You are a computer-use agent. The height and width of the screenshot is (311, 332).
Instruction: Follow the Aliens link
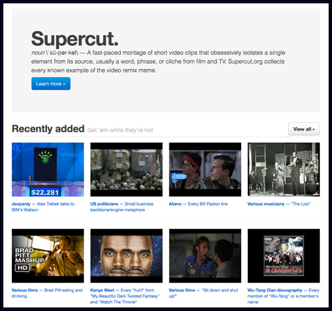[175, 204]
